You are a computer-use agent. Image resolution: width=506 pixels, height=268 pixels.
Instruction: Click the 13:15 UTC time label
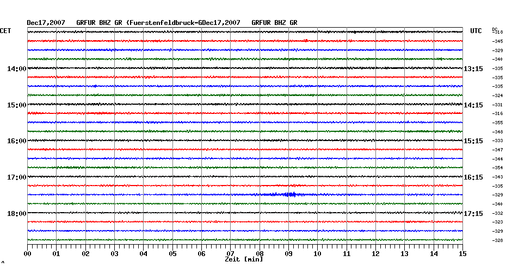[473, 69]
